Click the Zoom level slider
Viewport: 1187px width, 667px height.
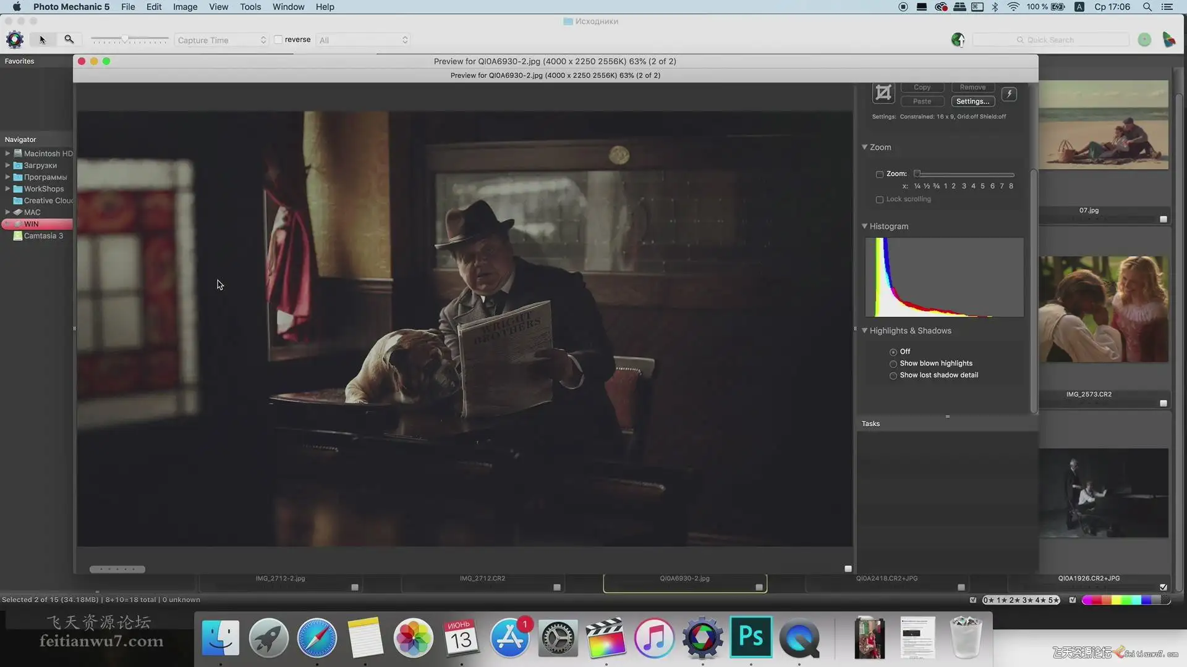tap(964, 174)
